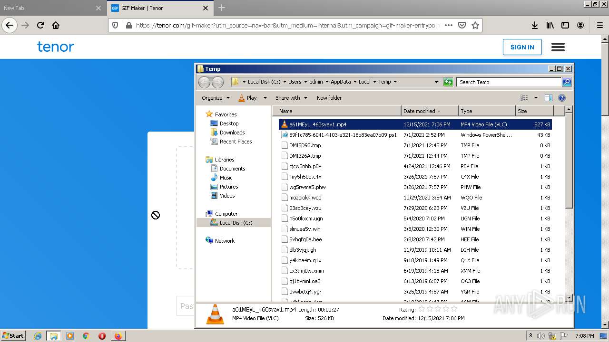The image size is (609, 342).
Task: Sort by Size column header
Action: (534, 111)
